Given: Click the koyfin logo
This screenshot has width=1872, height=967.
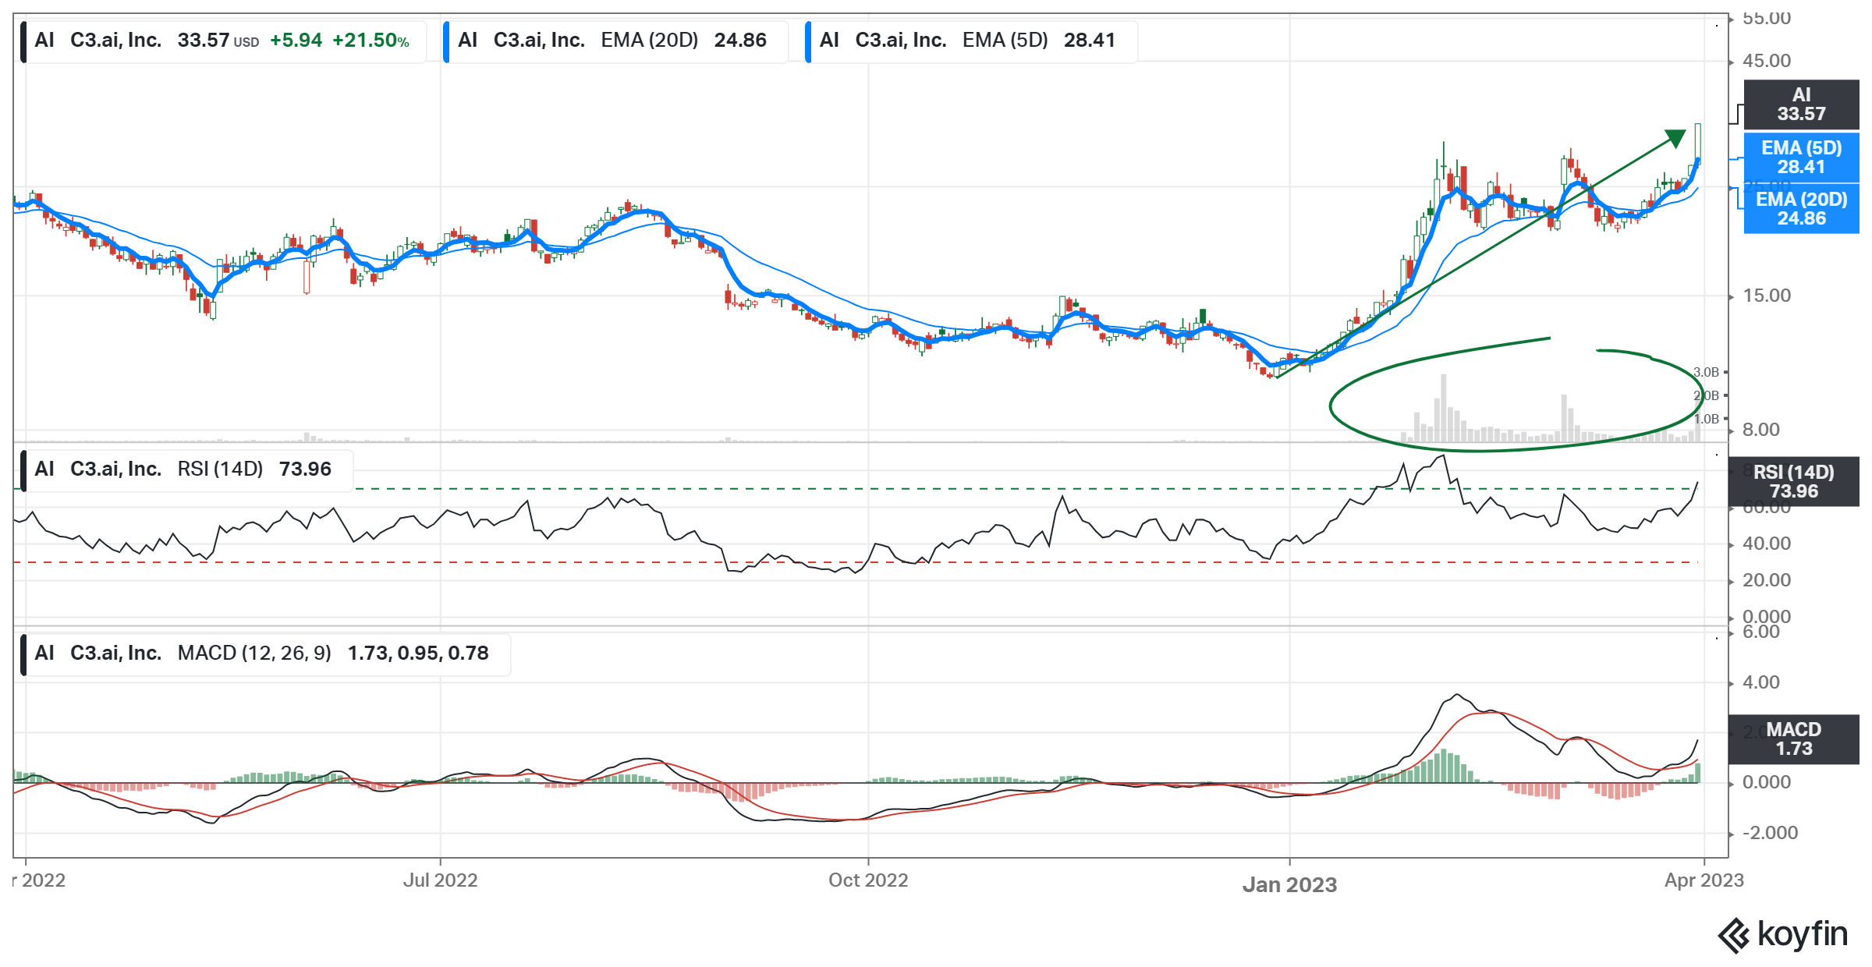Looking at the screenshot, I should click(1783, 934).
